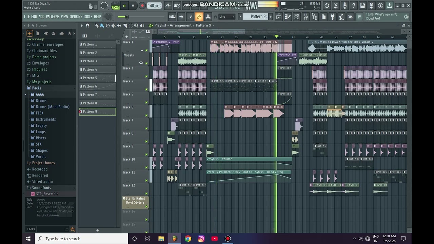The height and width of the screenshot is (244, 434).
Task: Open the Drums (ModeAudio) folder
Action: 53,107
